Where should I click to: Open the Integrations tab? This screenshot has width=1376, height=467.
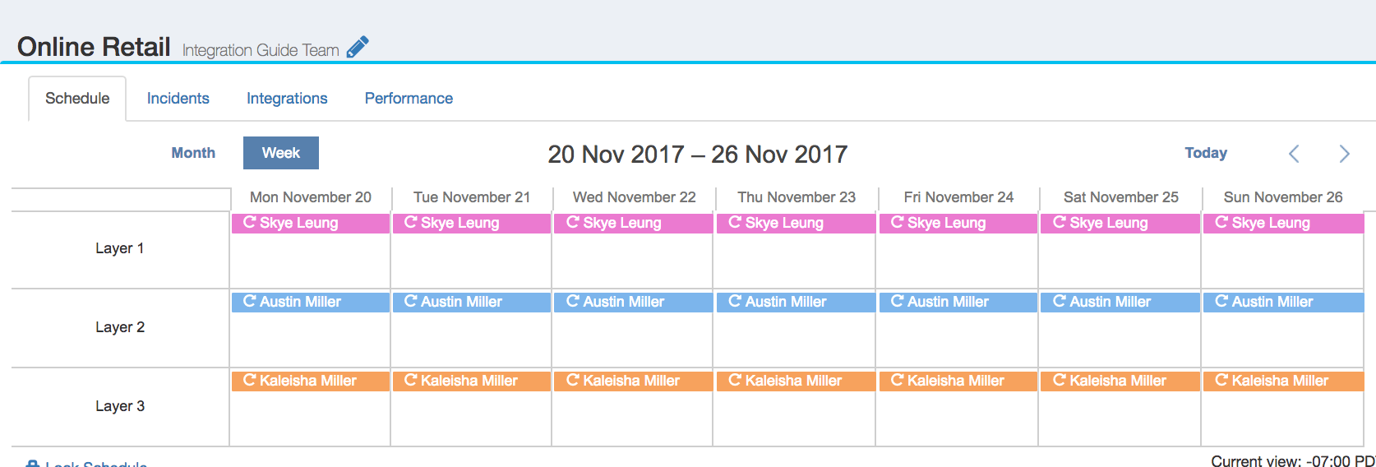[287, 99]
